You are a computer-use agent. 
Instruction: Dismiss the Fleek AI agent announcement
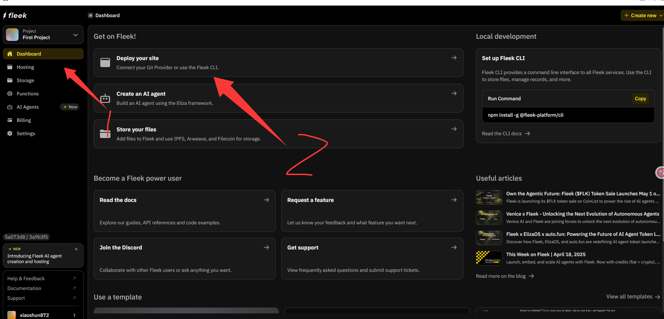[76, 249]
